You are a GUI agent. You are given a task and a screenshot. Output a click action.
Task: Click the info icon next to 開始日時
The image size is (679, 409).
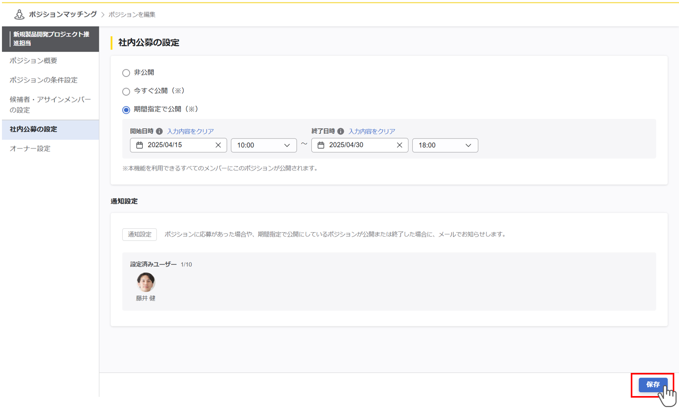pos(160,131)
